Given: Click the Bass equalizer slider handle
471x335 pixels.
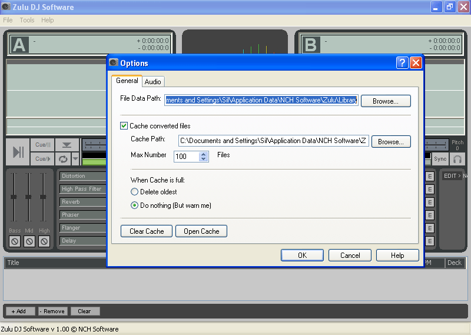Looking at the screenshot, I should [14, 197].
